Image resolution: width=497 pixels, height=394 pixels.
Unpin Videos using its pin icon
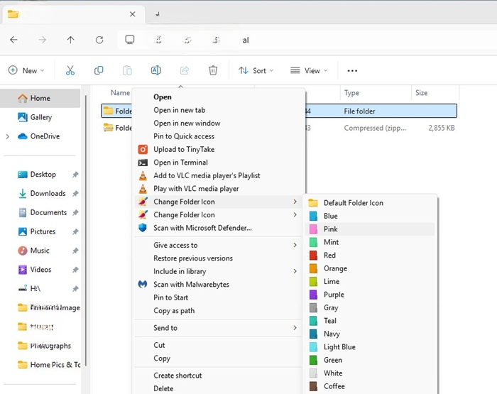coord(75,270)
